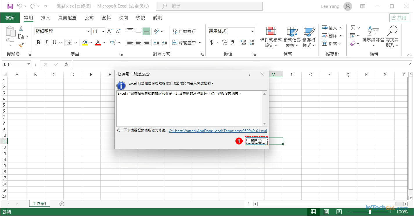The width and height of the screenshot is (414, 216).
Task: Toggle Wrap Text option
Action: (184, 31)
